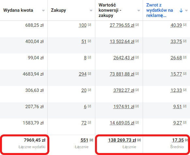Click the 72 purchases value
Image resolution: width=190 pixels, height=155 pixels.
84,123
